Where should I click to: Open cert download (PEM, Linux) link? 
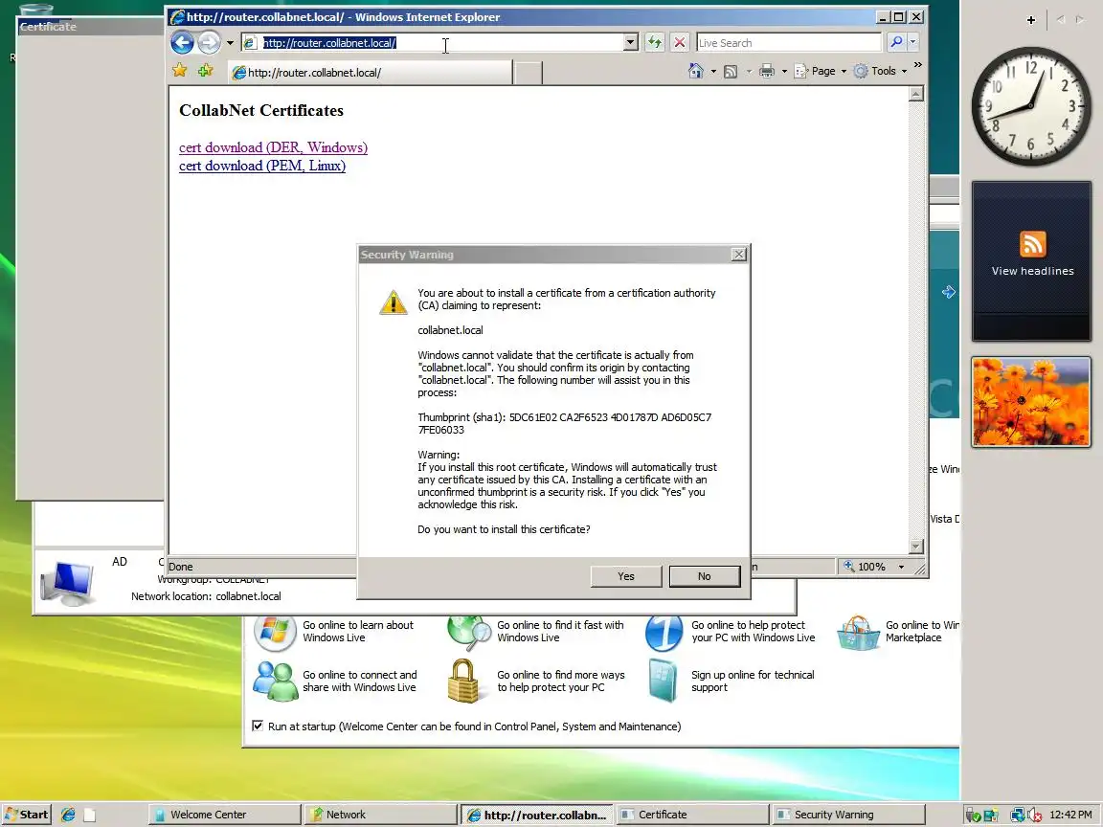pyautogui.click(x=261, y=166)
